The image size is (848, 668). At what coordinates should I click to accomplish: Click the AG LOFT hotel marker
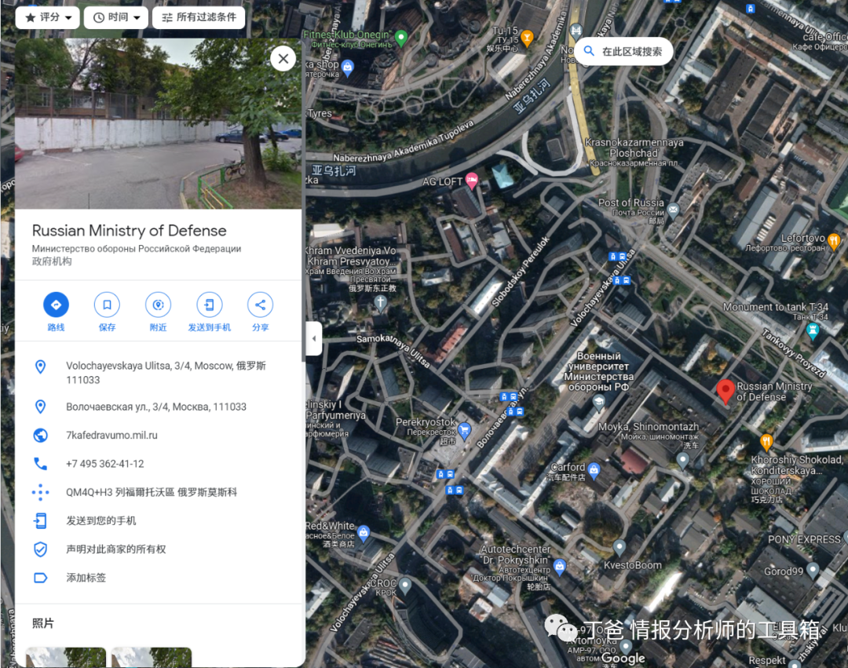tap(472, 181)
